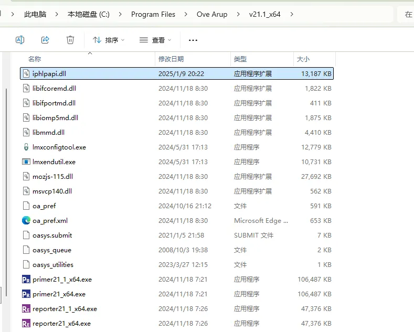Click date 2008/10/3 19:38
The image size is (414, 332).
183,250
